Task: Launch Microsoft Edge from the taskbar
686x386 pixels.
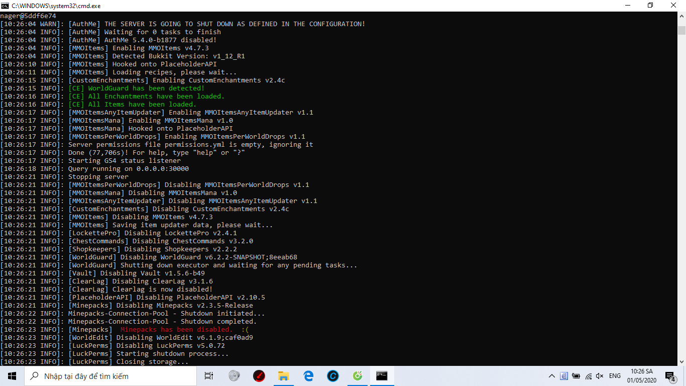Action: point(308,376)
